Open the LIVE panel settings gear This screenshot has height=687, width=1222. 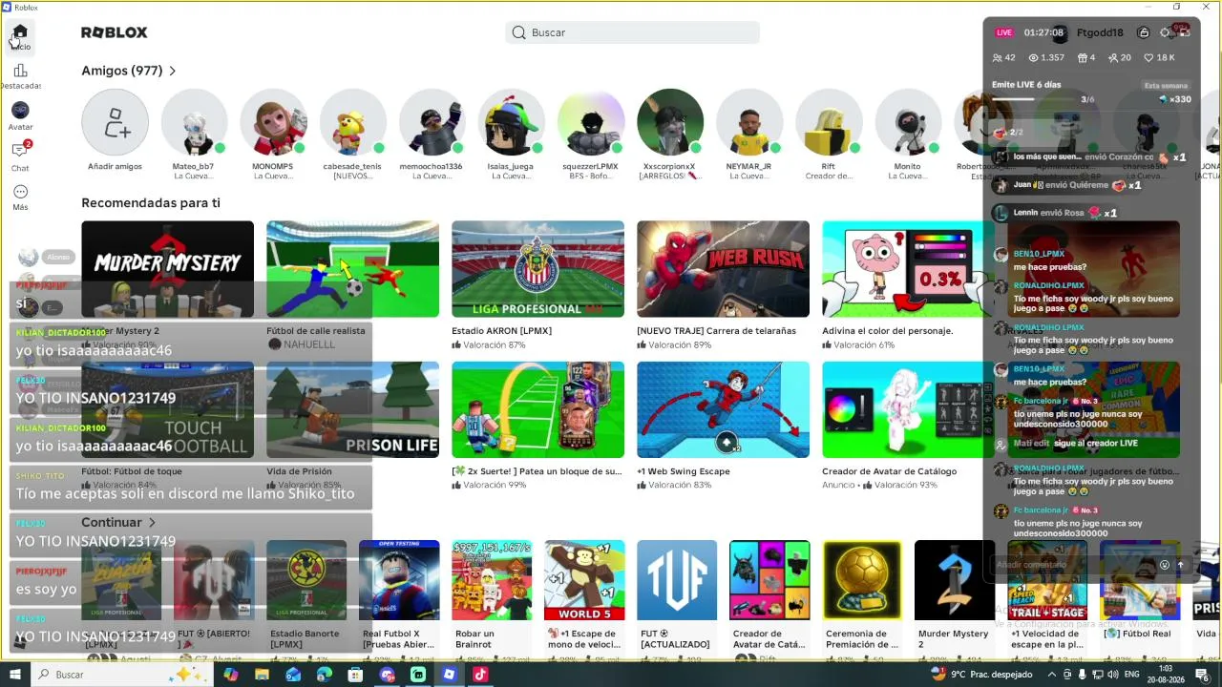1165,32
